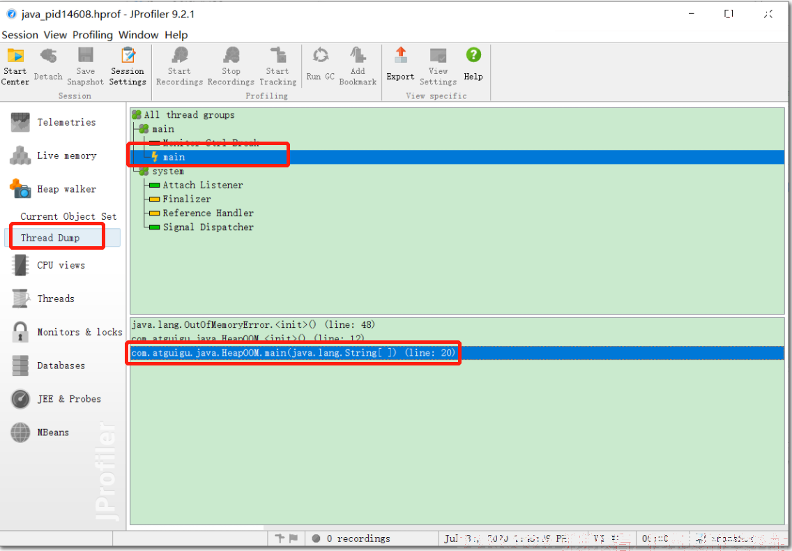Select the HeapOOM.main line 20 stack frame
Image resolution: width=792 pixels, height=551 pixels.
[457, 353]
